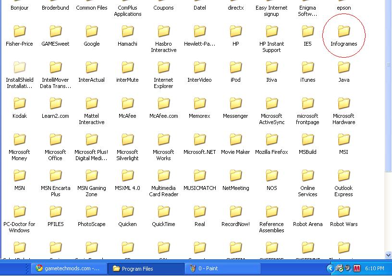This screenshot has width=392, height=276.
Task: Click the MSBuild folder label
Action: (x=307, y=152)
